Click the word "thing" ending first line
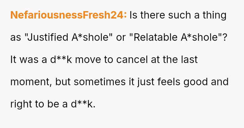 [x=215, y=15]
